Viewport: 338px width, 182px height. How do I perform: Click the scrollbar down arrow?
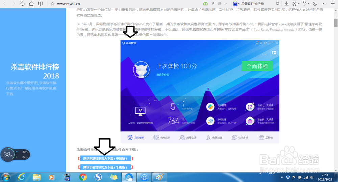coord(336,170)
